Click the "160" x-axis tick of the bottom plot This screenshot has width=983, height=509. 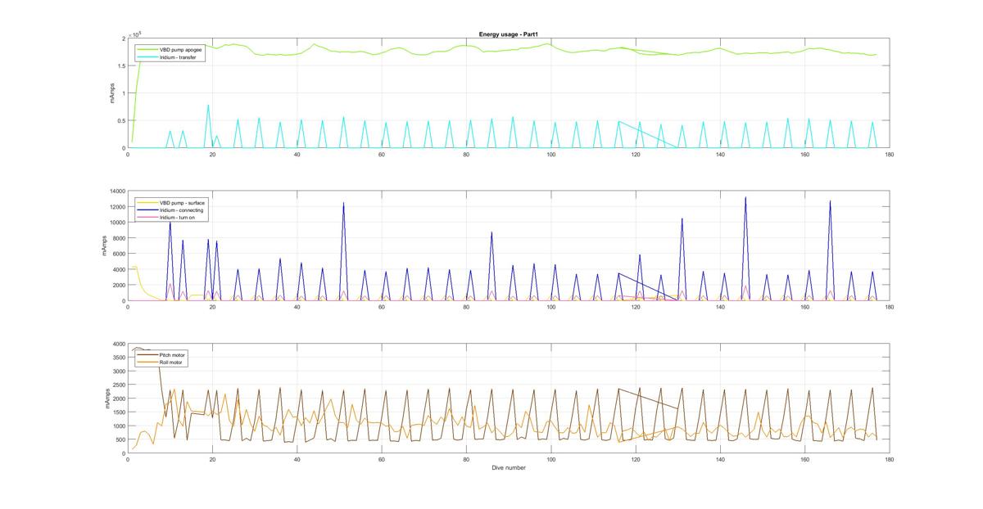click(804, 461)
